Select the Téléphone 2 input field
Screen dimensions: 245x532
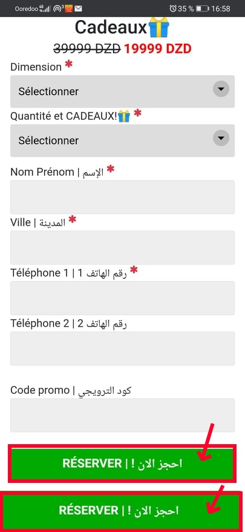tap(122, 348)
